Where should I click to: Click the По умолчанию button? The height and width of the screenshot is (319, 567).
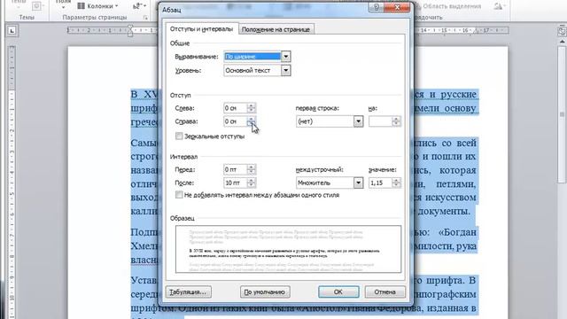tap(265, 292)
